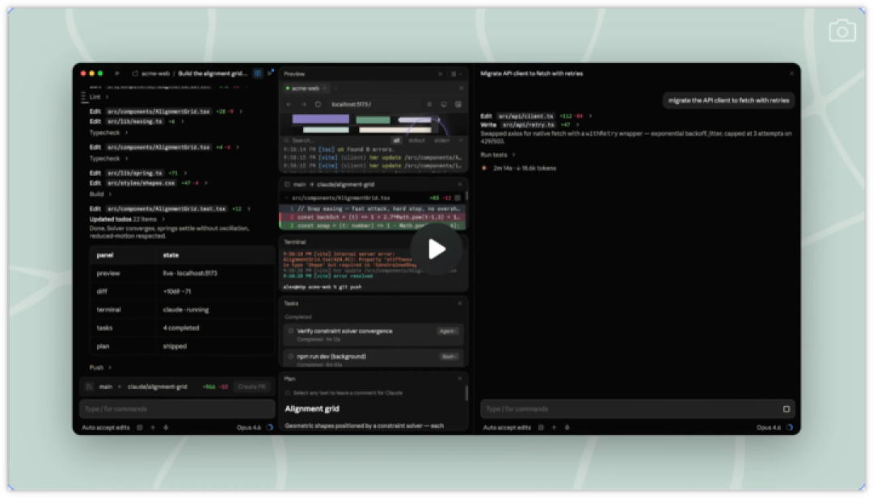This screenshot has width=873, height=498.
Task: Reload the localhost preview page
Action: click(318, 104)
